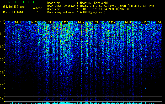Click the Observer field label

point(53,3)
